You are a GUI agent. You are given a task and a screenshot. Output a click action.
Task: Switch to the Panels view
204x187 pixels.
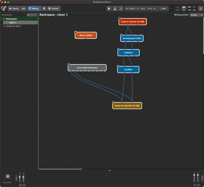point(14,9)
